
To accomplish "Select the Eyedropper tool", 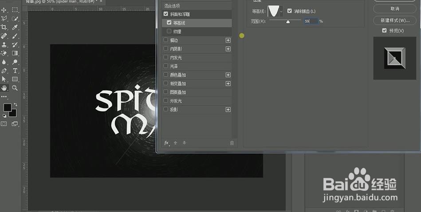I will point(15,27).
